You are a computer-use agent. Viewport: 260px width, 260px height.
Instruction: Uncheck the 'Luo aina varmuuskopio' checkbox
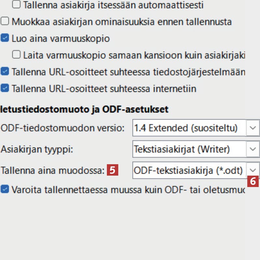tap(5, 38)
